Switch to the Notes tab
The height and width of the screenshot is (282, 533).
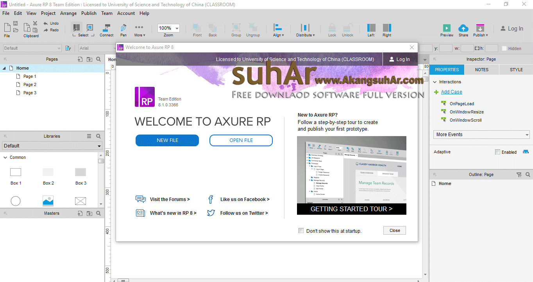(481, 70)
